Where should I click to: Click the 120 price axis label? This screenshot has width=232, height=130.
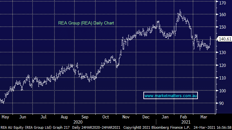(x=223, y=65)
